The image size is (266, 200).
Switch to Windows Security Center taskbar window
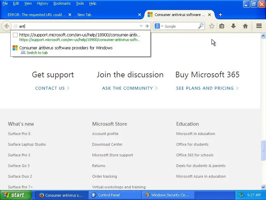[168, 195]
